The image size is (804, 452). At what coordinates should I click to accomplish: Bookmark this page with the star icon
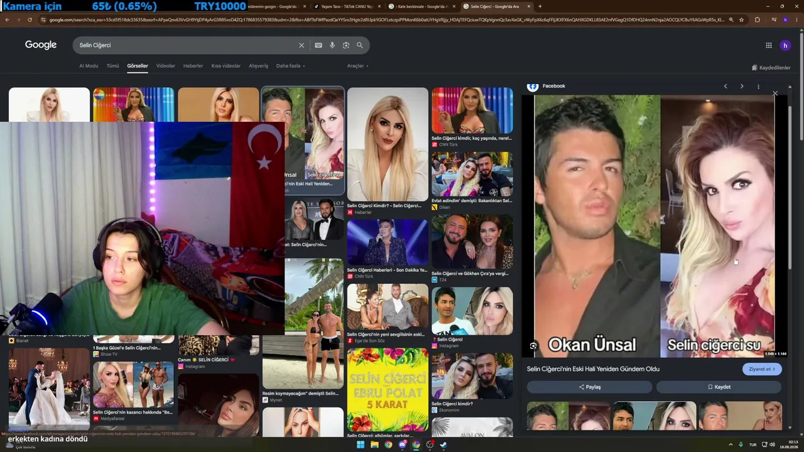point(741,19)
